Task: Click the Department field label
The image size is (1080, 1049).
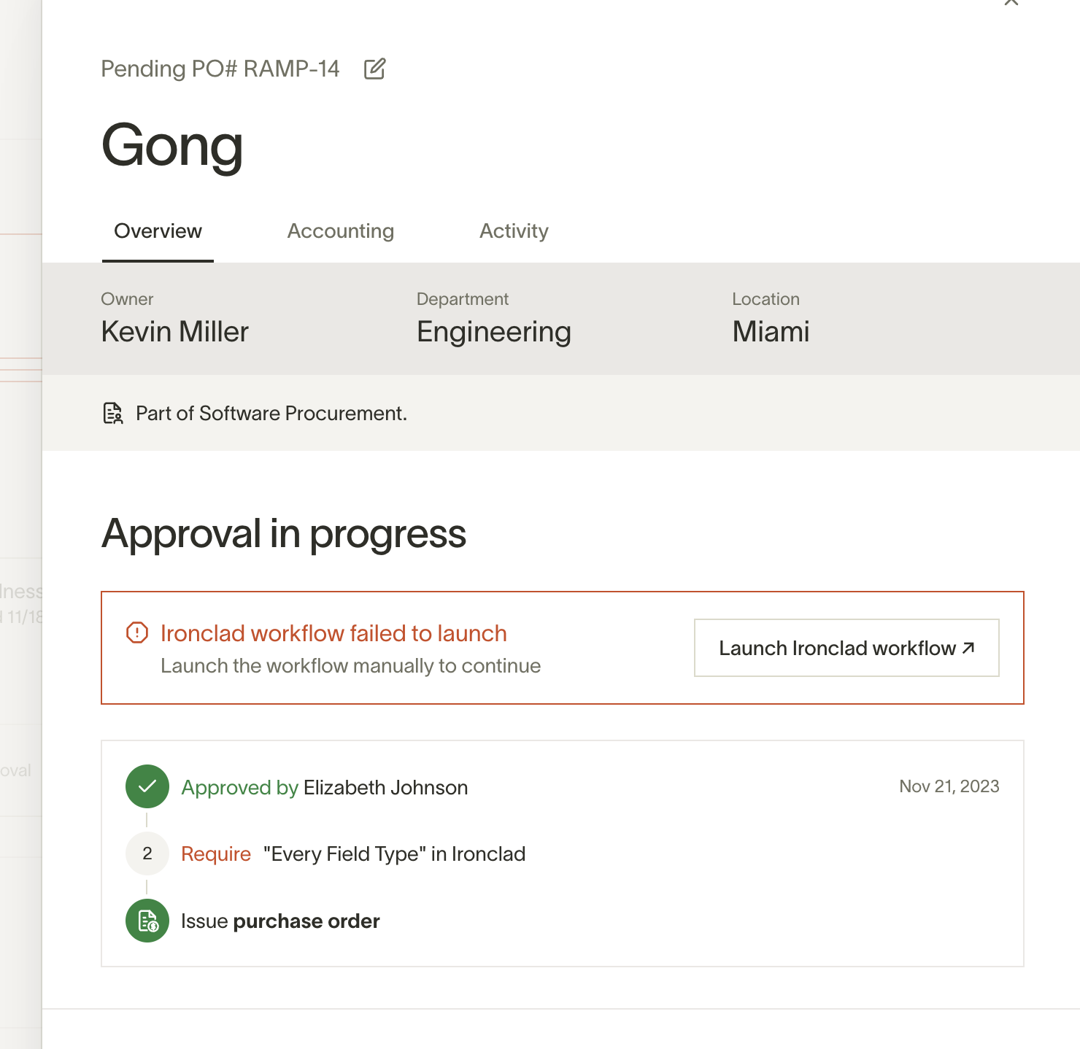Action: click(463, 299)
